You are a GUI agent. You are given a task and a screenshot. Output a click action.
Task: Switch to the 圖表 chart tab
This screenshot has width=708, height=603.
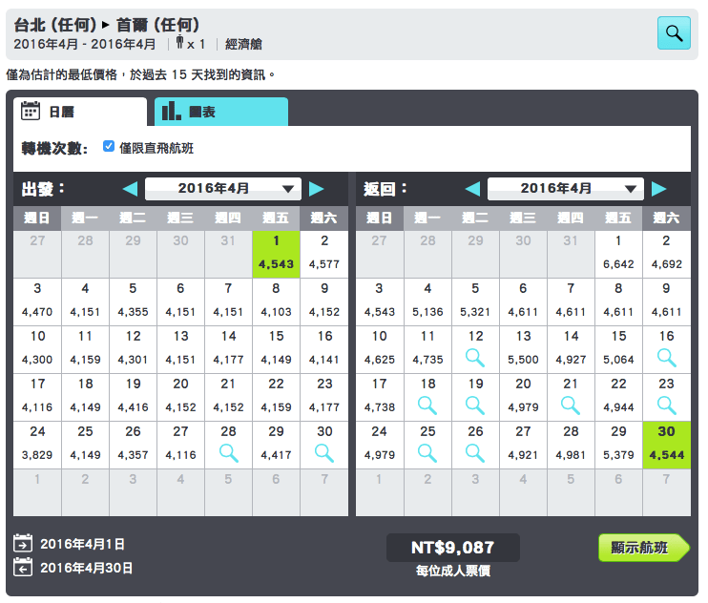click(x=220, y=112)
